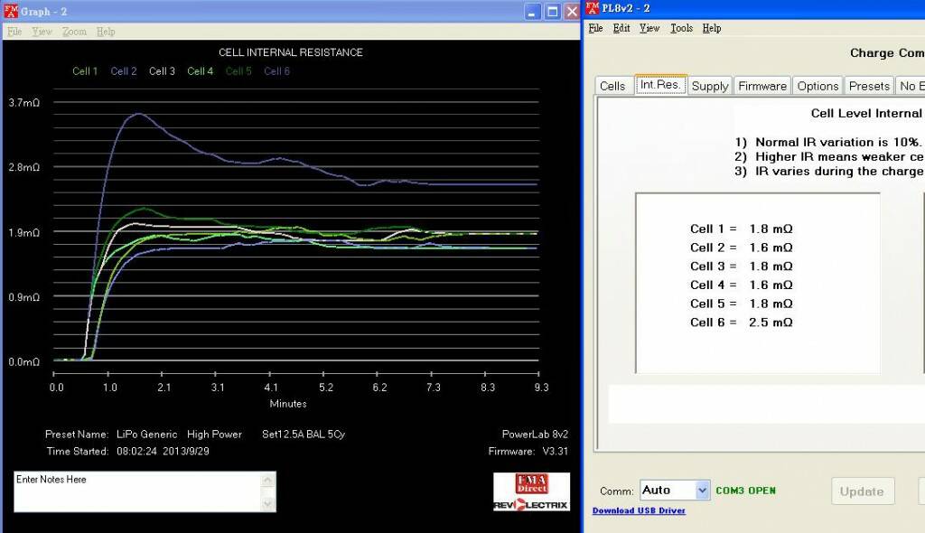Image resolution: width=925 pixels, height=533 pixels.
Task: Click the CELL INTERNAL RESISTANCE chart title
Action: [x=291, y=52]
